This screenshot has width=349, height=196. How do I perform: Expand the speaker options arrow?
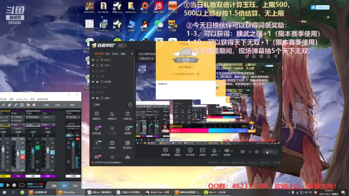coord(232,151)
